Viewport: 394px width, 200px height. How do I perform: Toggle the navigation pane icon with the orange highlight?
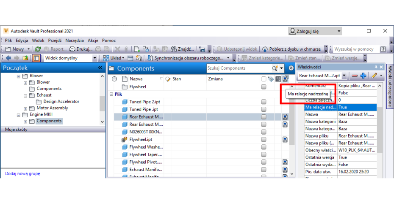click(36, 58)
